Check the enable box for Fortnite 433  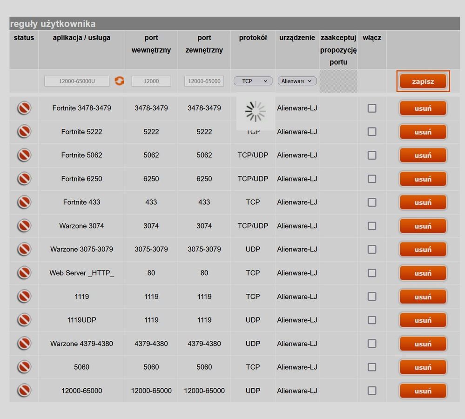click(x=372, y=203)
